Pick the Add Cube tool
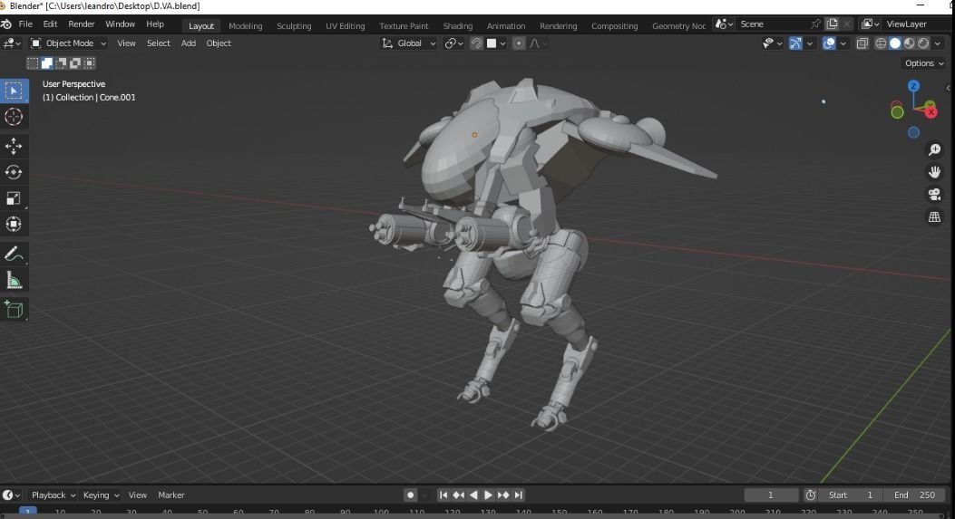This screenshot has width=955, height=519. (14, 309)
